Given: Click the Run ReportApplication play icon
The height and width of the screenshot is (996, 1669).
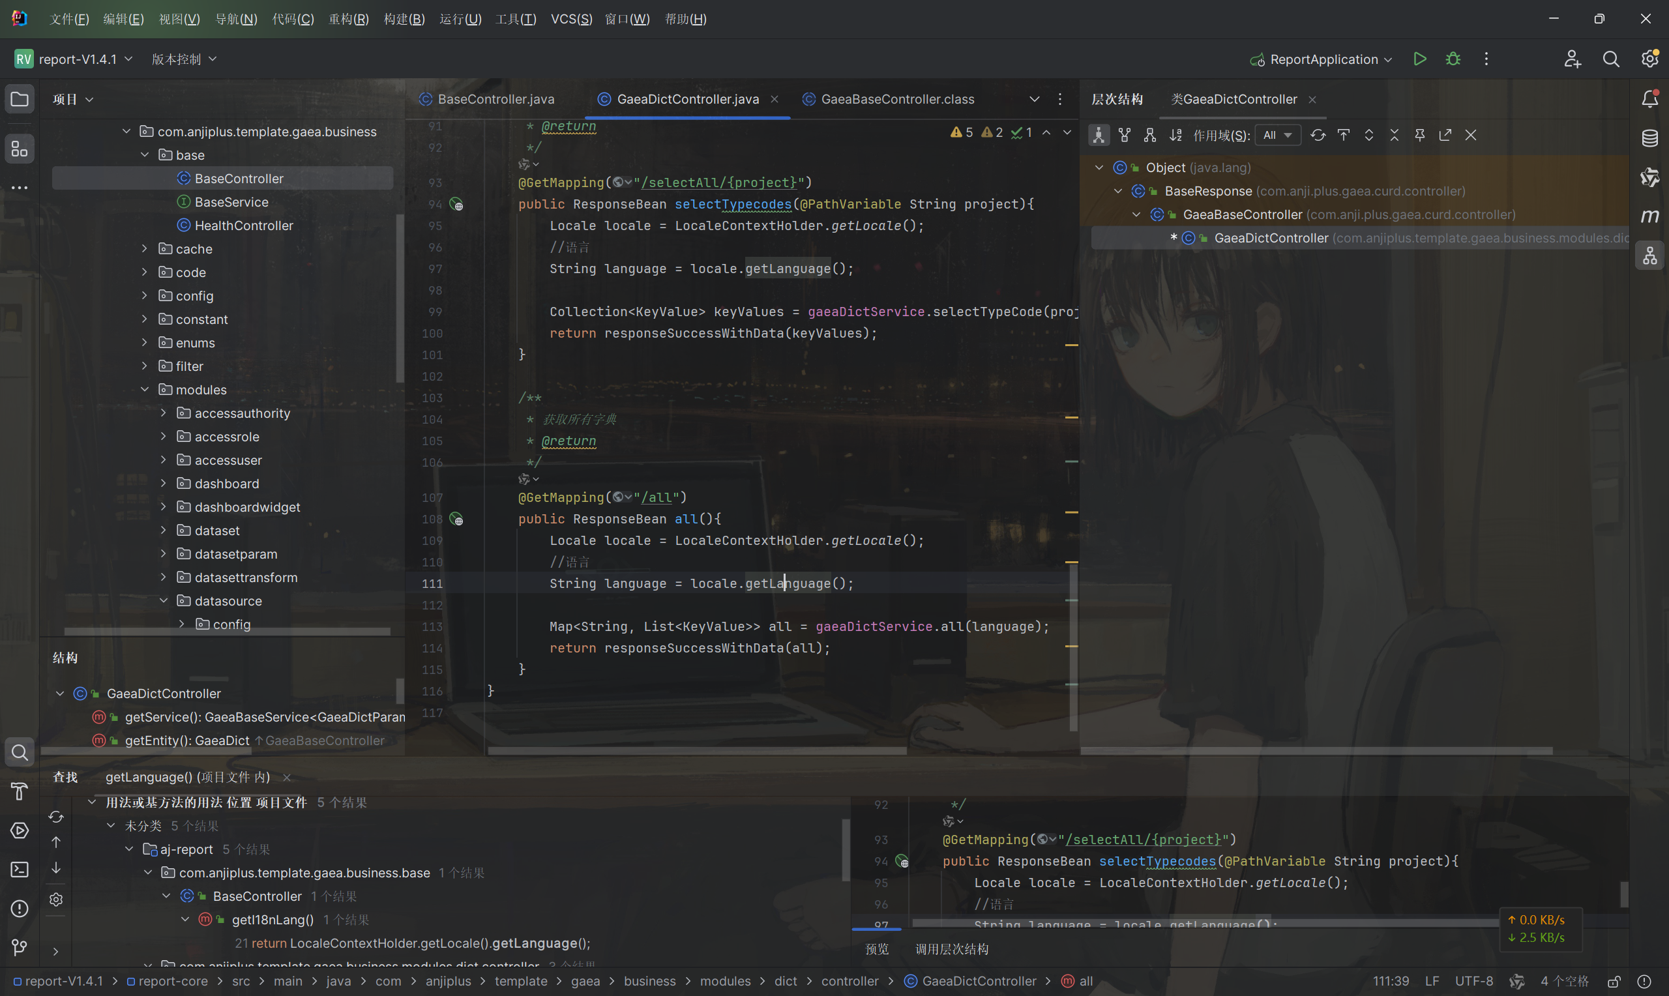Looking at the screenshot, I should (x=1419, y=59).
